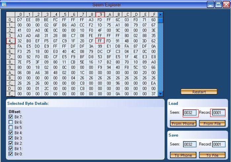
Task: Select byte CB in row 8_
Action: coord(73,62)
